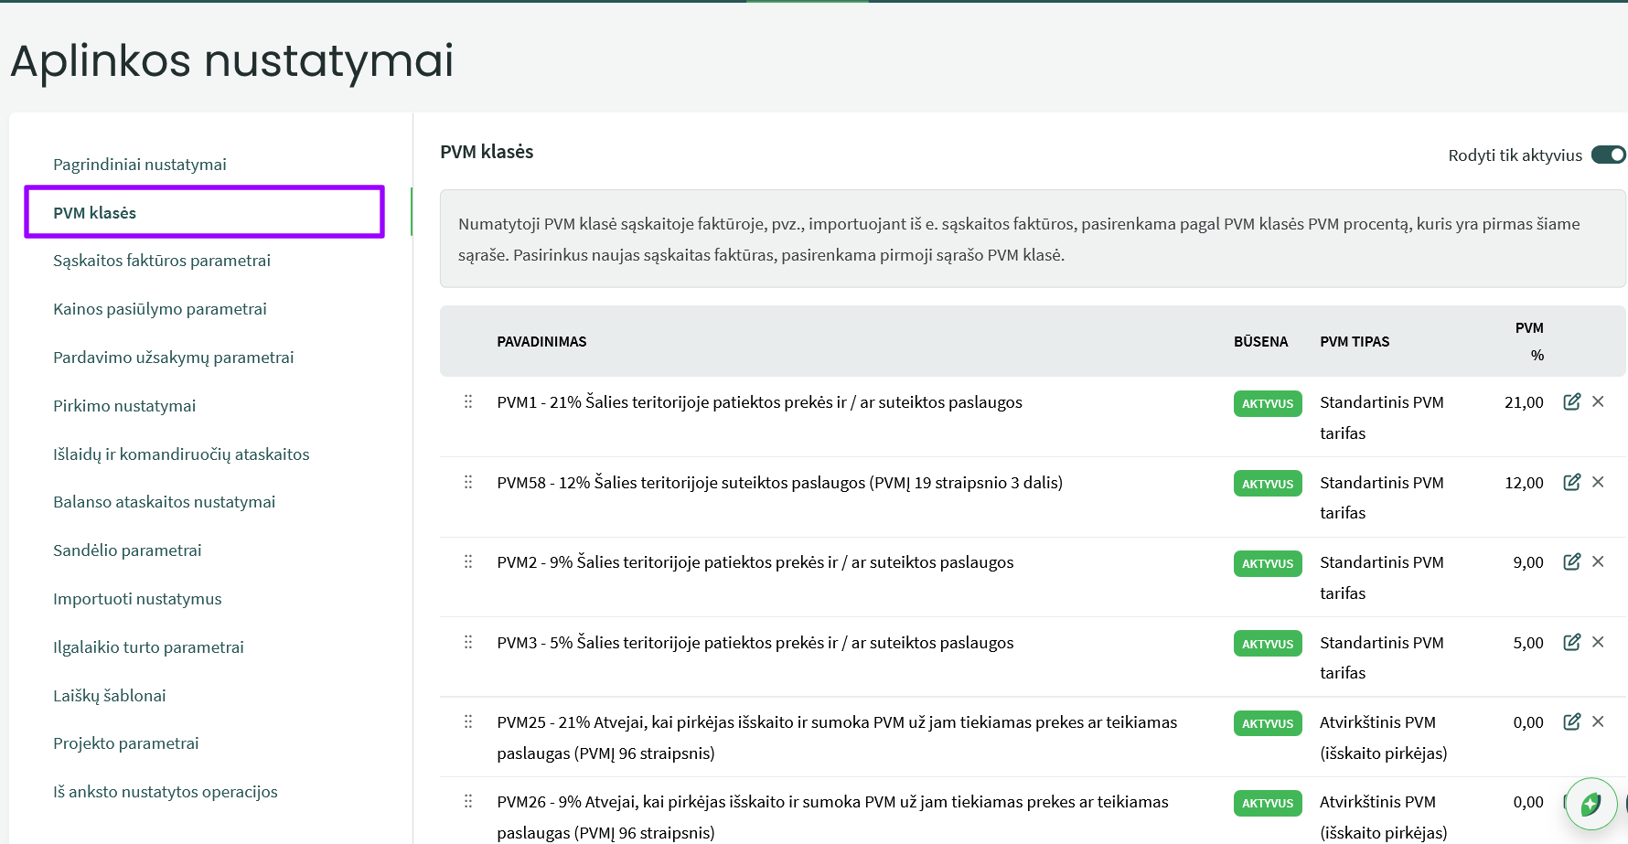Edit the PVM25 reverse VAT class
This screenshot has width=1628, height=844.
point(1571,721)
